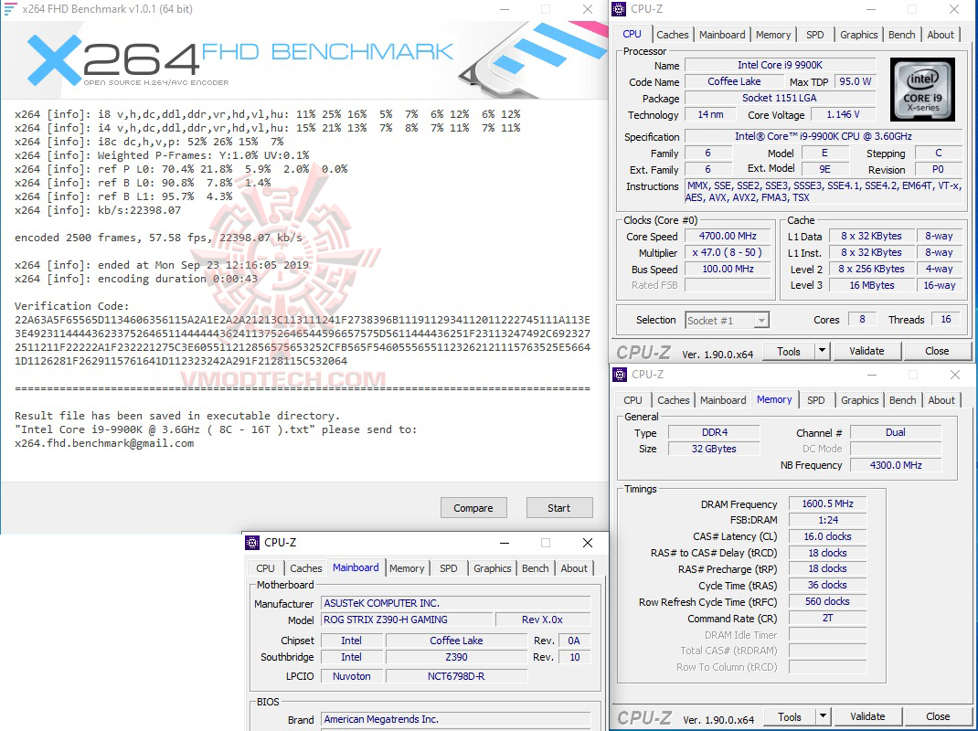Click the Start button in x264 benchmark

pyautogui.click(x=558, y=508)
